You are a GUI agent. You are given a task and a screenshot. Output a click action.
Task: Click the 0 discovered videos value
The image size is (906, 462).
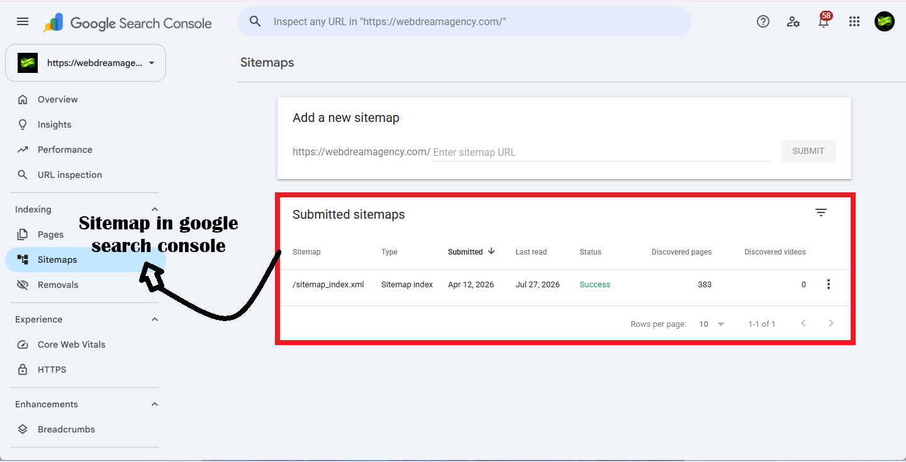point(803,285)
